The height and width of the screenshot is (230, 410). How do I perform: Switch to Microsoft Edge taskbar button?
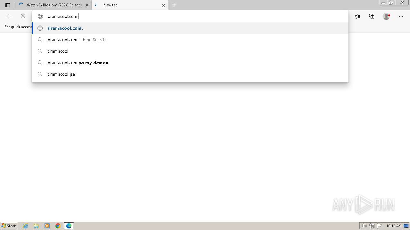(69, 226)
